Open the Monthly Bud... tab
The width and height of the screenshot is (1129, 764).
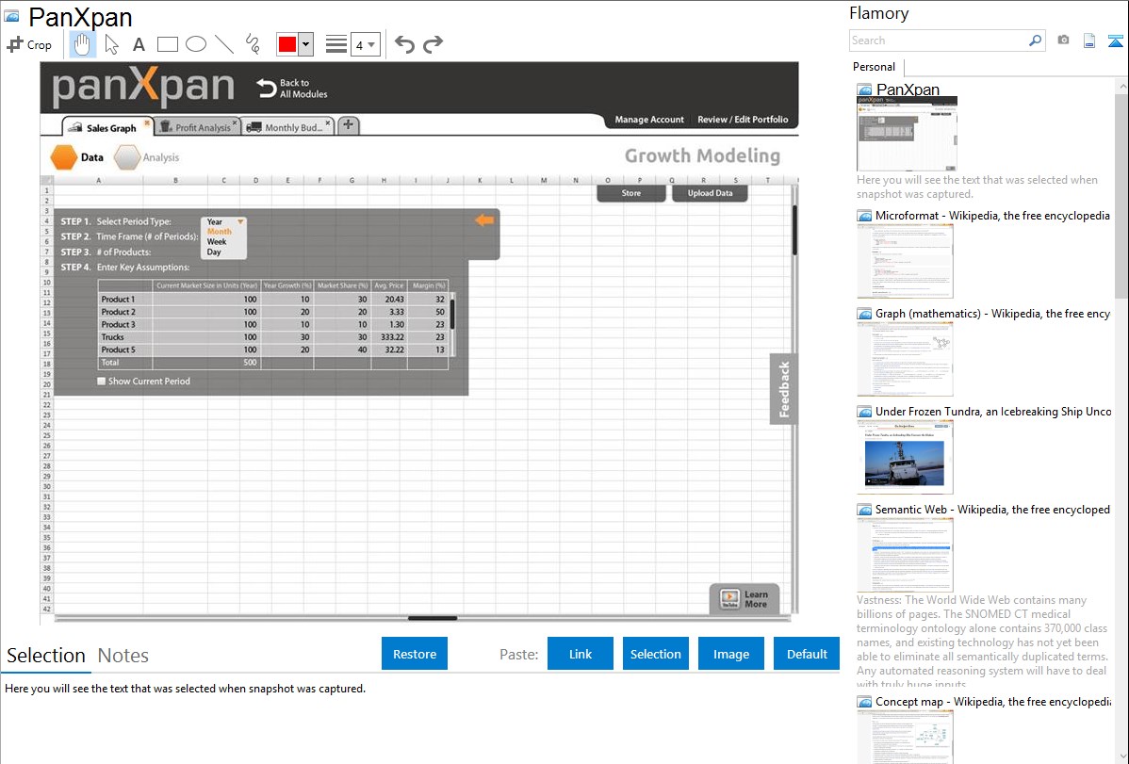point(288,127)
